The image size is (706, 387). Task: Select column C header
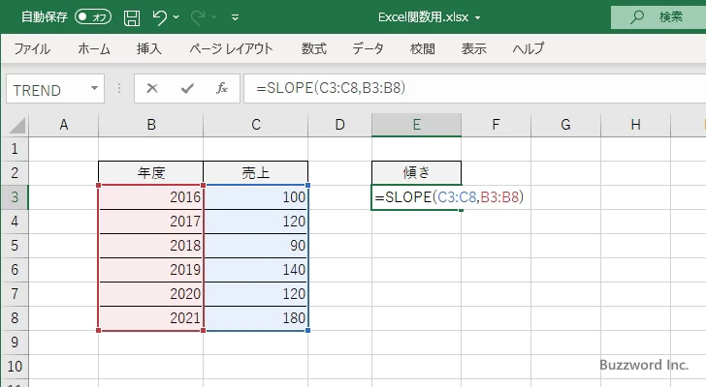pyautogui.click(x=256, y=125)
